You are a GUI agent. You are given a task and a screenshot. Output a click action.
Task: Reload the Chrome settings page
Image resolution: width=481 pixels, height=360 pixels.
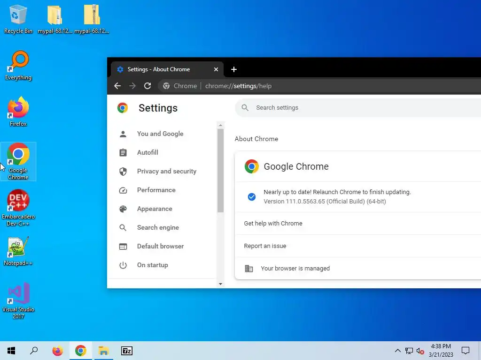[147, 86]
